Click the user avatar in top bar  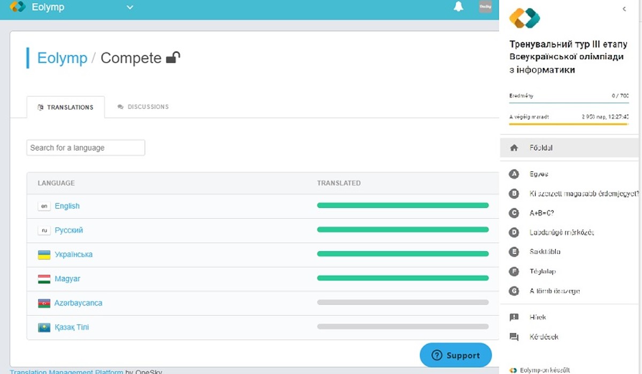485,7
